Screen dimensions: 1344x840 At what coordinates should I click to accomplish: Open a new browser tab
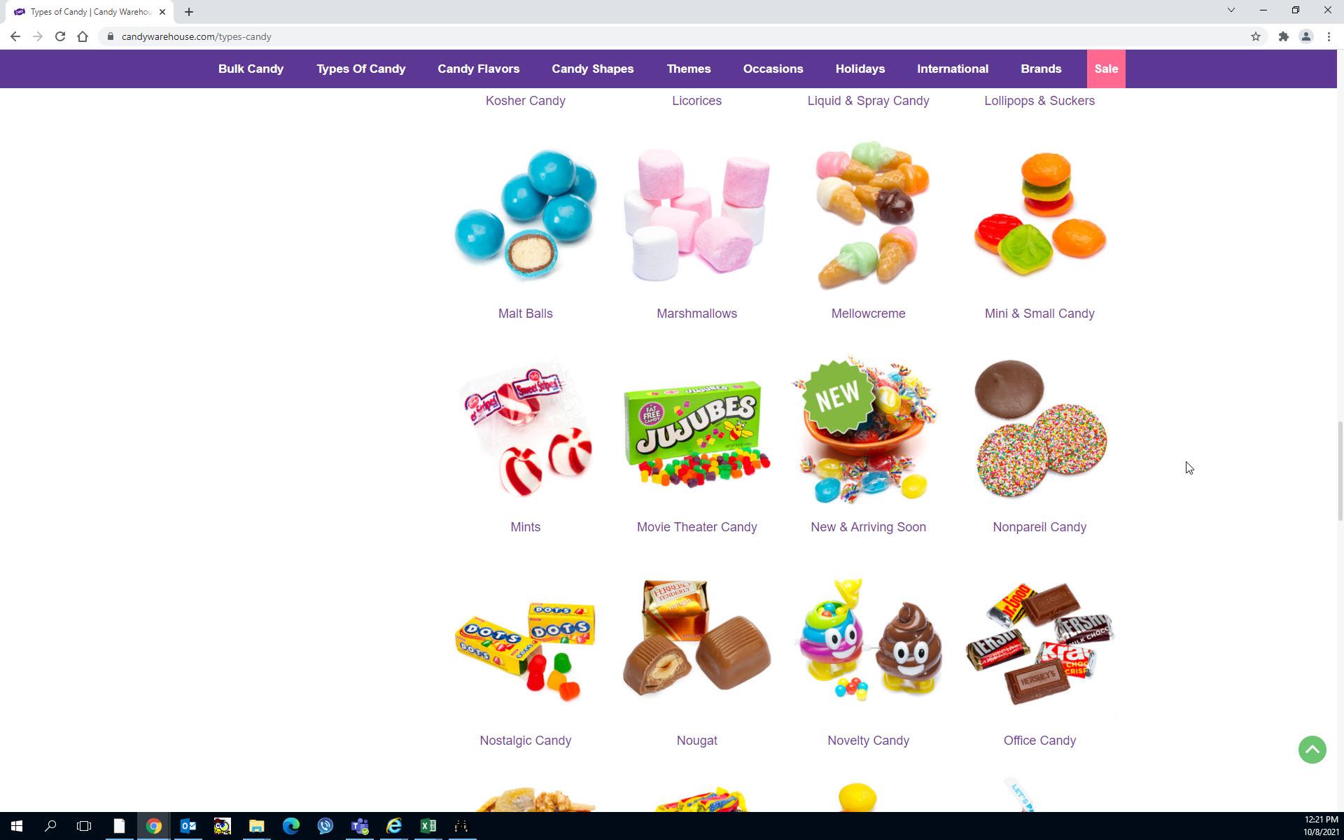[189, 12]
